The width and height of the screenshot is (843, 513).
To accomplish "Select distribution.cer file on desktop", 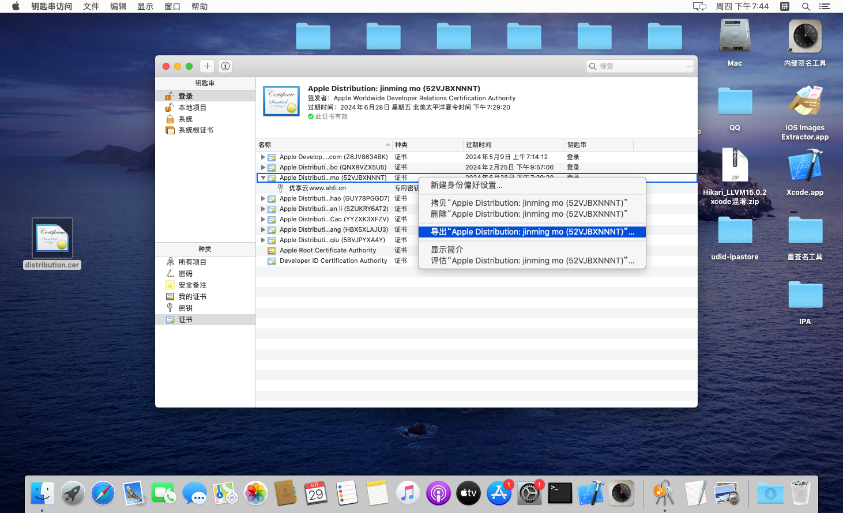I will (52, 243).
